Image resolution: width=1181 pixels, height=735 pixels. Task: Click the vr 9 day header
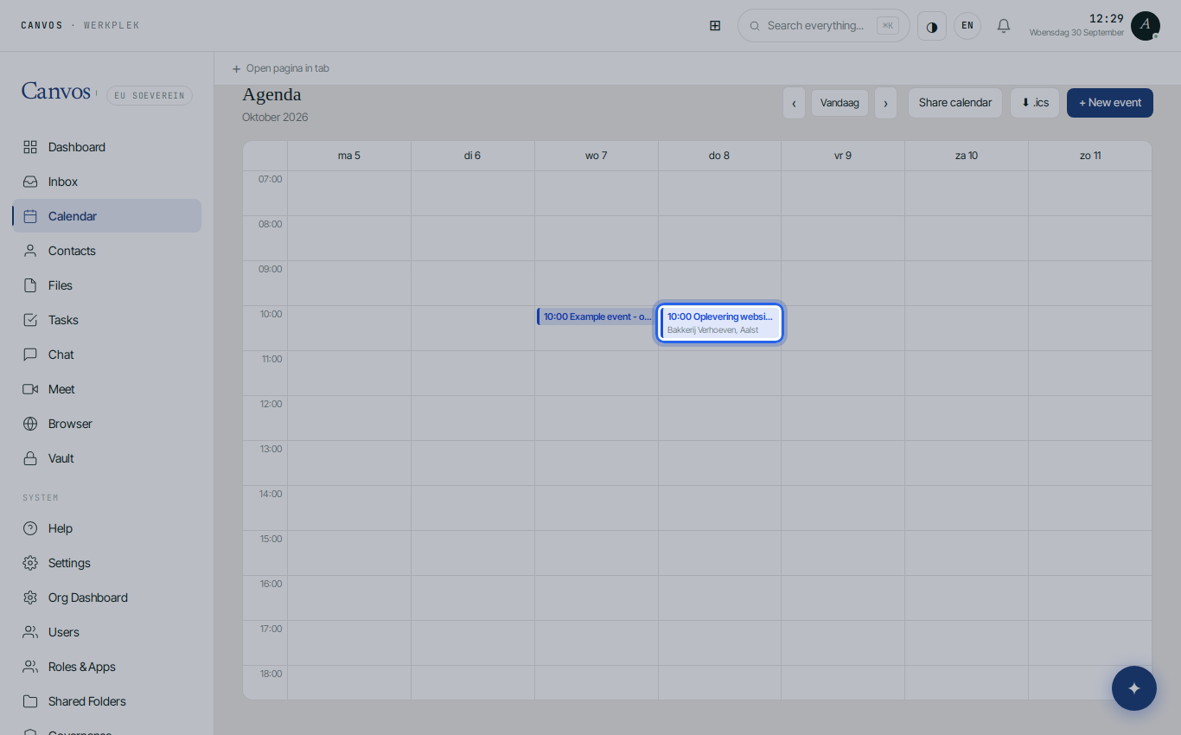click(843, 156)
